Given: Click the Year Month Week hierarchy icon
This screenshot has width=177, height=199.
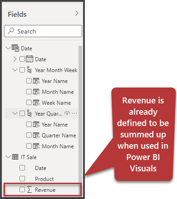Looking at the screenshot, I should coord(29,70).
